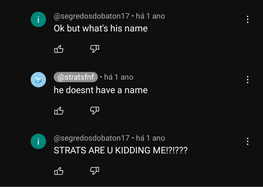The image size is (263, 187).
Task: Dislike the "he doesnt have a name" reply
Action: 95,111
